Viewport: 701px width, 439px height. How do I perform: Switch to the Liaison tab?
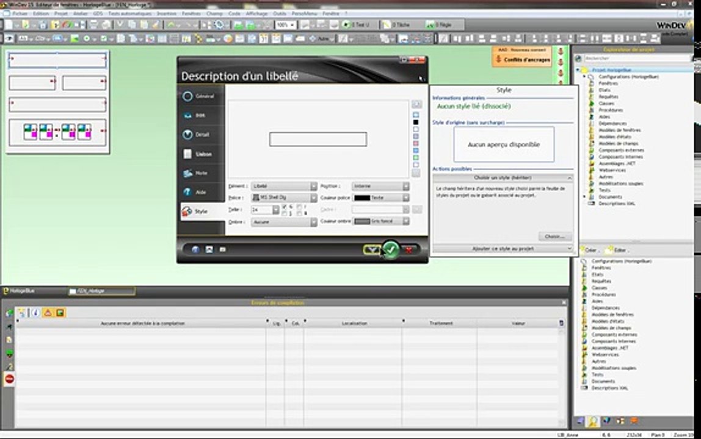[x=201, y=154]
